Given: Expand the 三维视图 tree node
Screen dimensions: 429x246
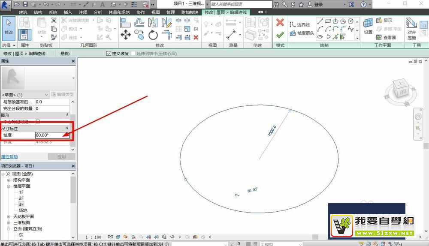Looking at the screenshot, I should coord(8,223).
